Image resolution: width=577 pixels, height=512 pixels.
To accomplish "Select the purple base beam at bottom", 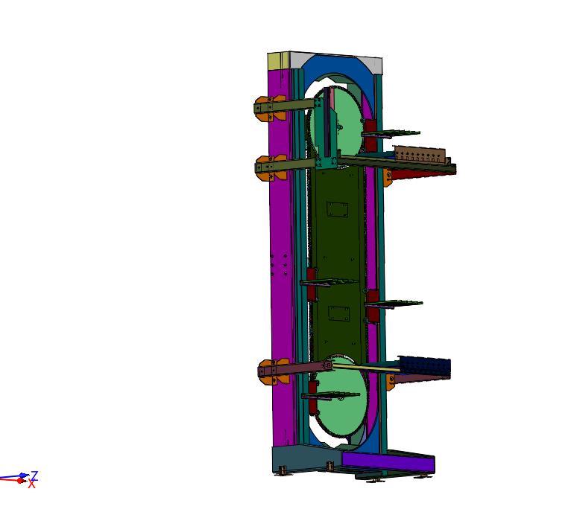I will (388, 462).
